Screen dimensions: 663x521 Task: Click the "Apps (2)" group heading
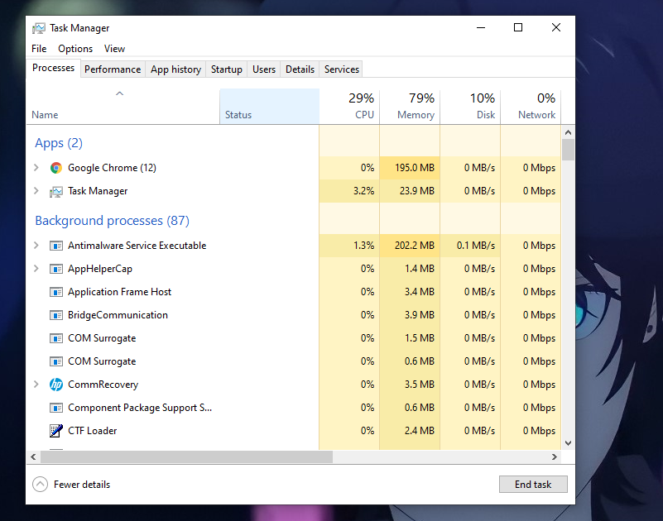tap(59, 143)
